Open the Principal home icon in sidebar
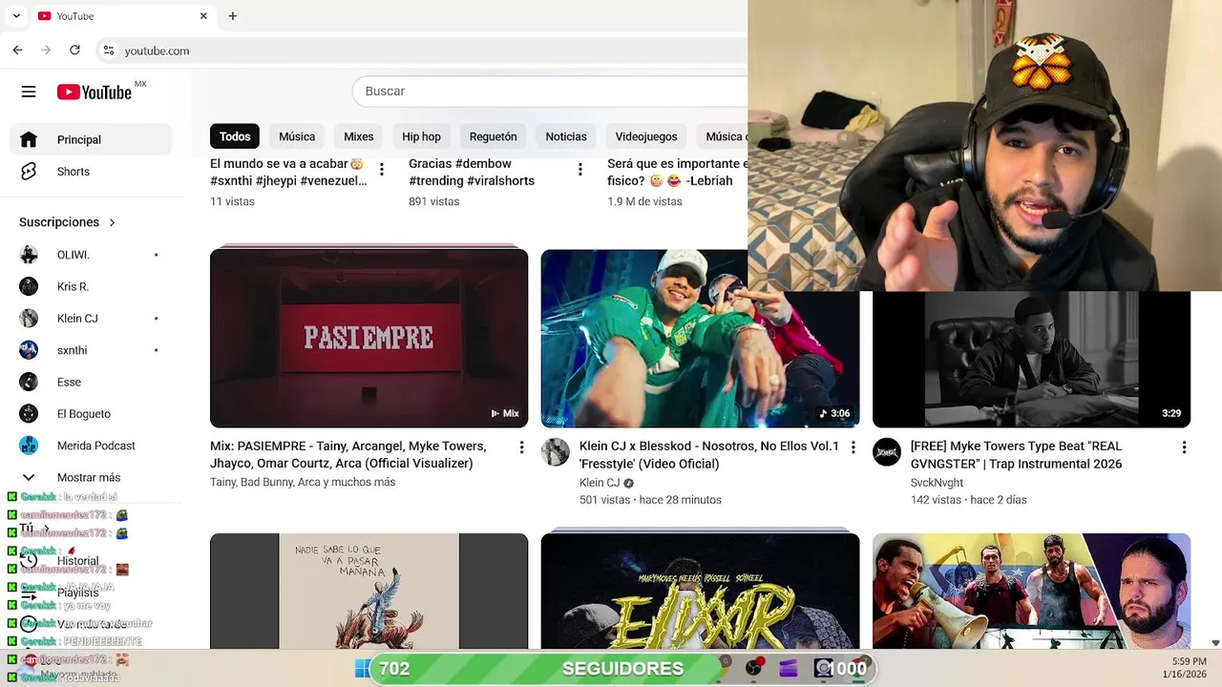 pos(29,139)
